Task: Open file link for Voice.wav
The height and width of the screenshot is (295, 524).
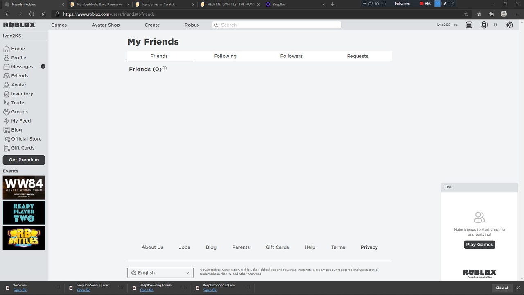Action: coord(20,290)
